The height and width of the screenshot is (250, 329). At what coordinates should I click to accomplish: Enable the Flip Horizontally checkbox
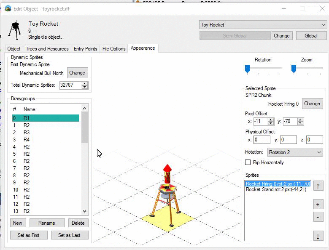coord(248,162)
